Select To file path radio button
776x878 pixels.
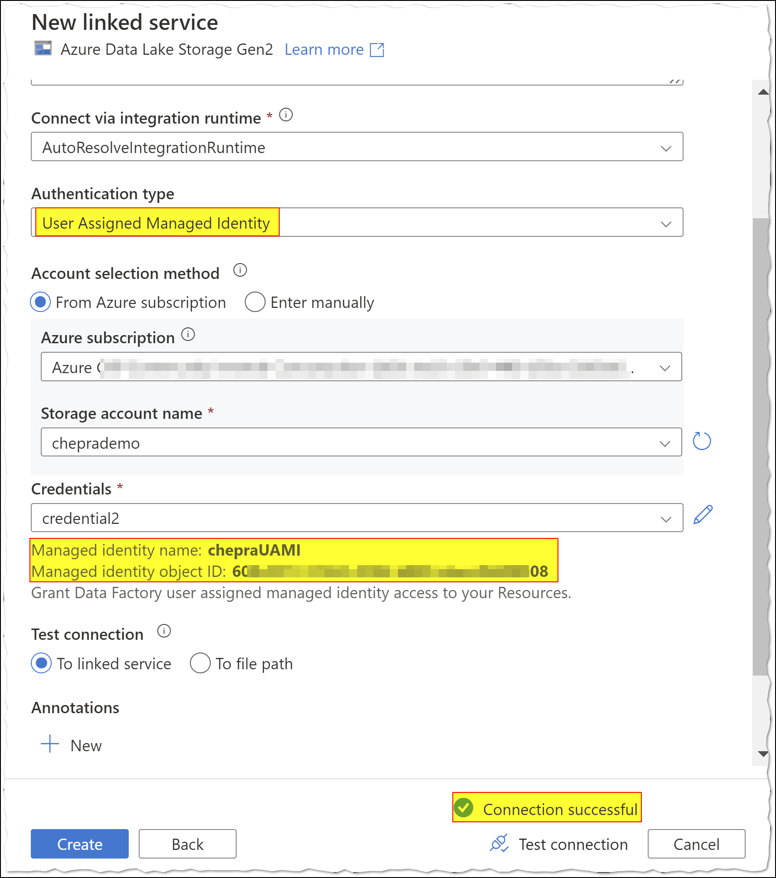pos(200,663)
